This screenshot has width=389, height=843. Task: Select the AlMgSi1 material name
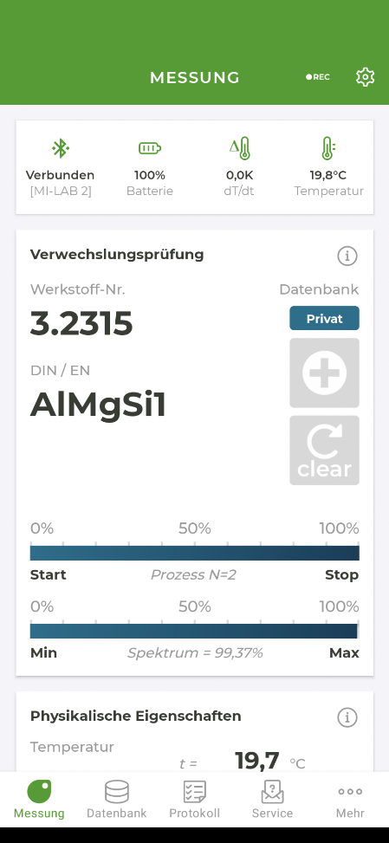click(98, 405)
